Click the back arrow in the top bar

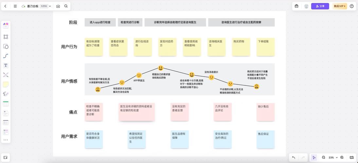[x=6, y=7]
